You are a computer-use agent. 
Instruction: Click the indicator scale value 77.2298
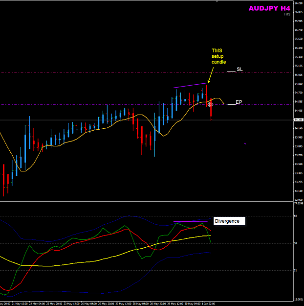click(299, 203)
